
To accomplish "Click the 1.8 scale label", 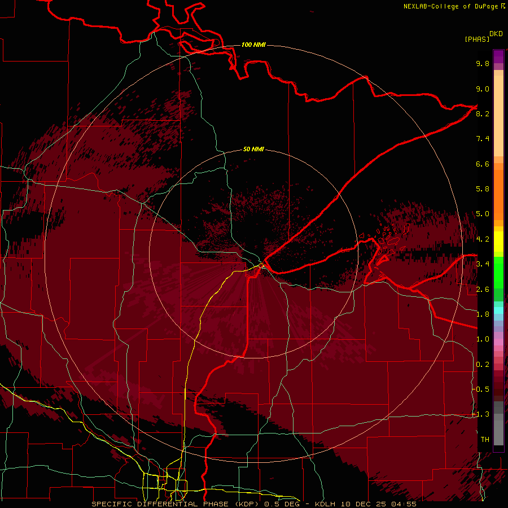I will (483, 314).
